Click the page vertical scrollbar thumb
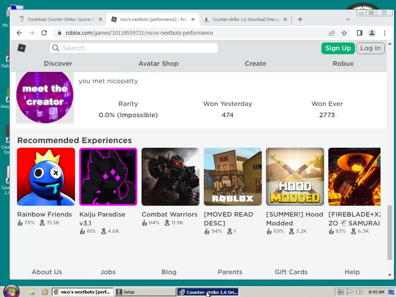The height and width of the screenshot is (297, 396). coord(390,232)
